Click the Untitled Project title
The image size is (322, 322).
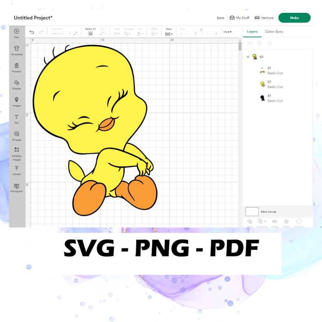(33, 18)
